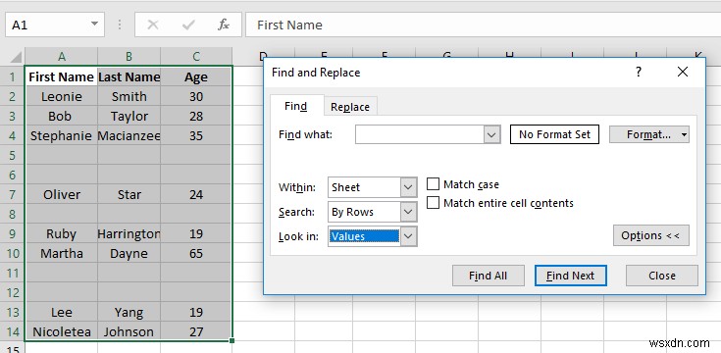Screen dimensions: 721x353
Task: Select row 5 header
Action: click(x=12, y=155)
